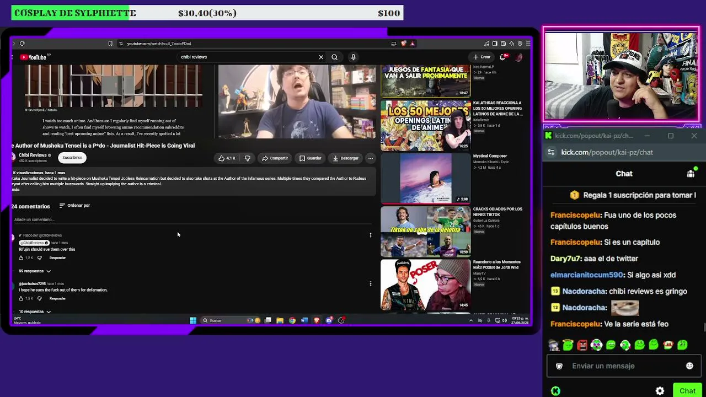Like the video with 4,1 K likes

point(227,158)
